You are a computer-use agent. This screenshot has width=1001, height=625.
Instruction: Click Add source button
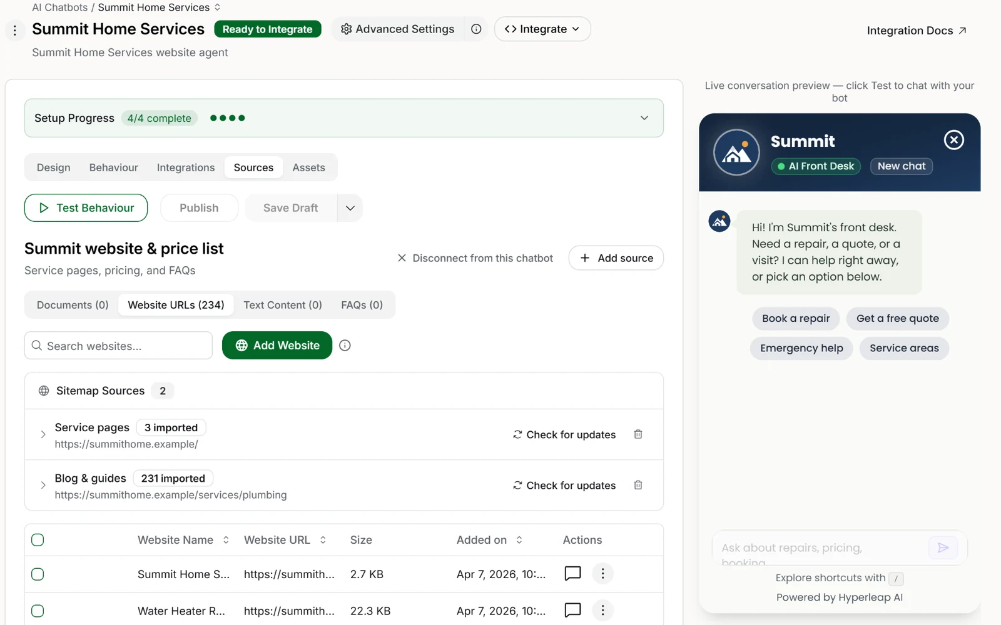pos(616,258)
